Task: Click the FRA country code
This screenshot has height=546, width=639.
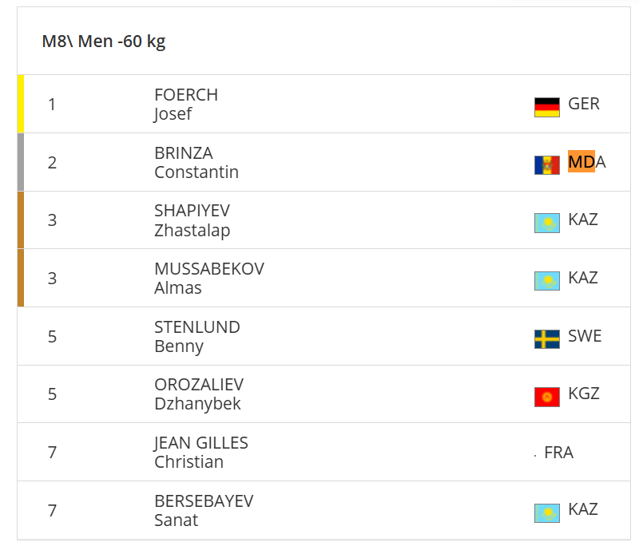Action: (558, 453)
